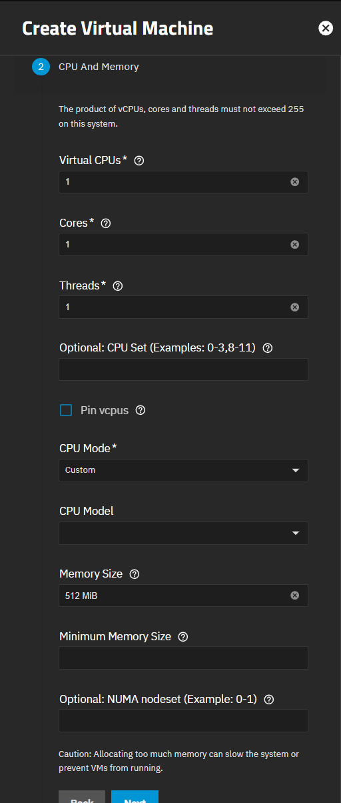Open Threads help tooltip icon
Screen dimensions: 341x803
point(118,286)
